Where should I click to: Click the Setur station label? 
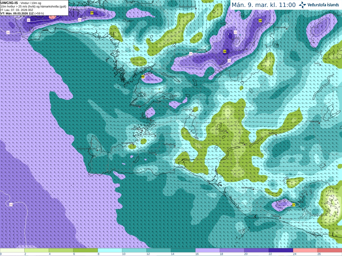click(x=317, y=63)
